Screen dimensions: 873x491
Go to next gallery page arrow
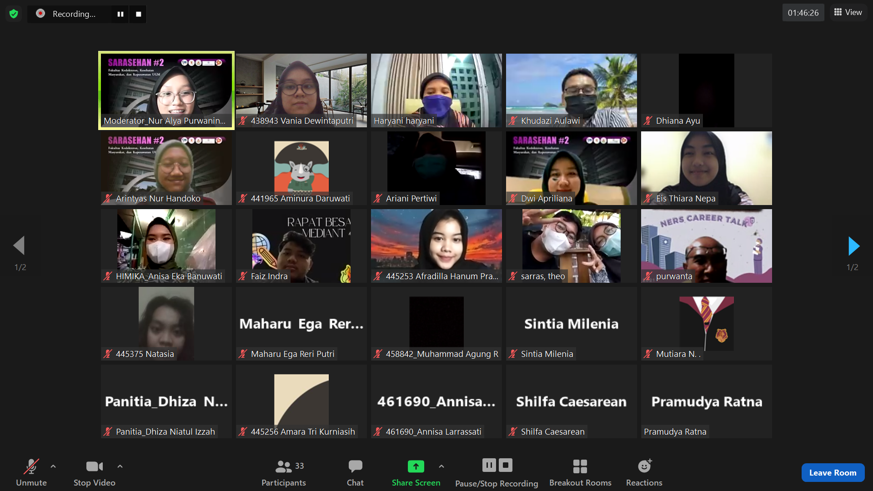coord(853,246)
